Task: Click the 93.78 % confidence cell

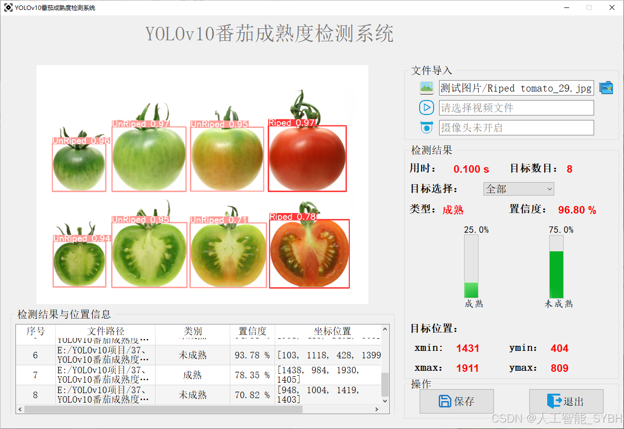Action: 253,355
